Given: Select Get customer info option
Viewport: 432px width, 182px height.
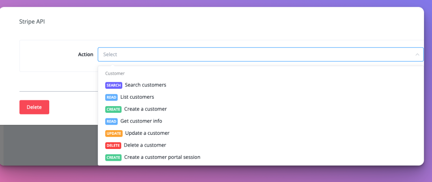Looking at the screenshot, I should (x=141, y=121).
